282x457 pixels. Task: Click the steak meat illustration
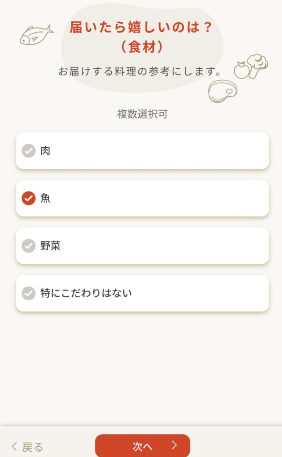[222, 91]
